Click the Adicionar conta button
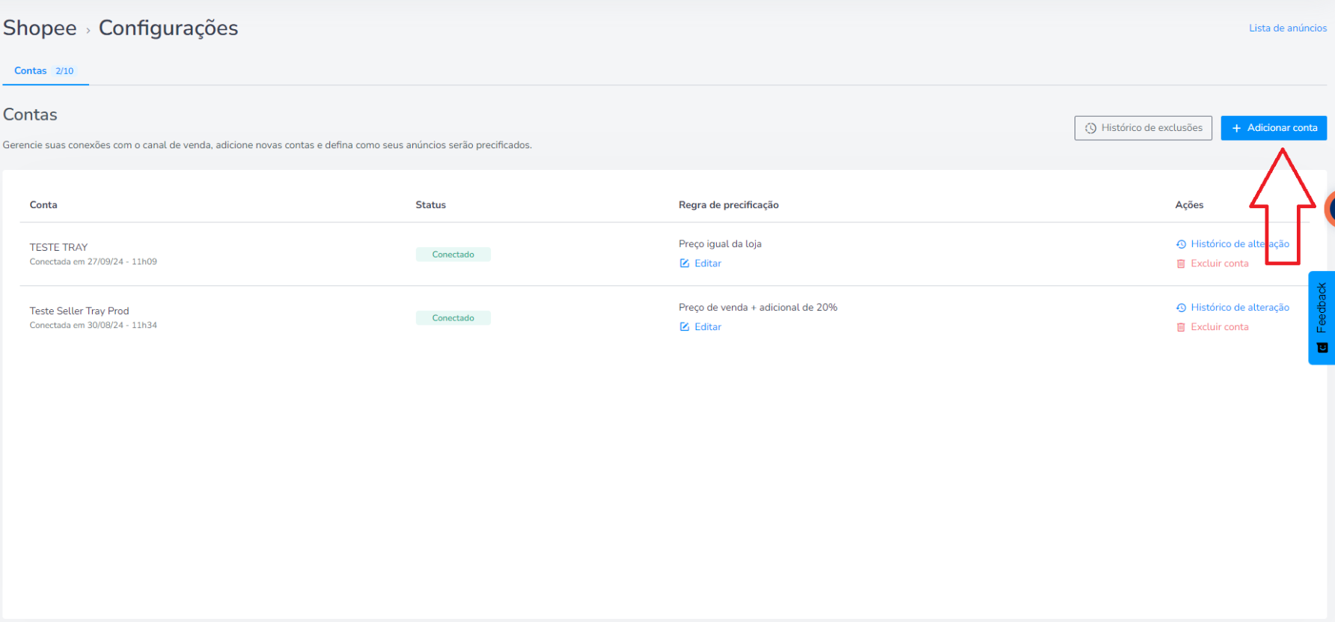The width and height of the screenshot is (1335, 622). pos(1274,128)
